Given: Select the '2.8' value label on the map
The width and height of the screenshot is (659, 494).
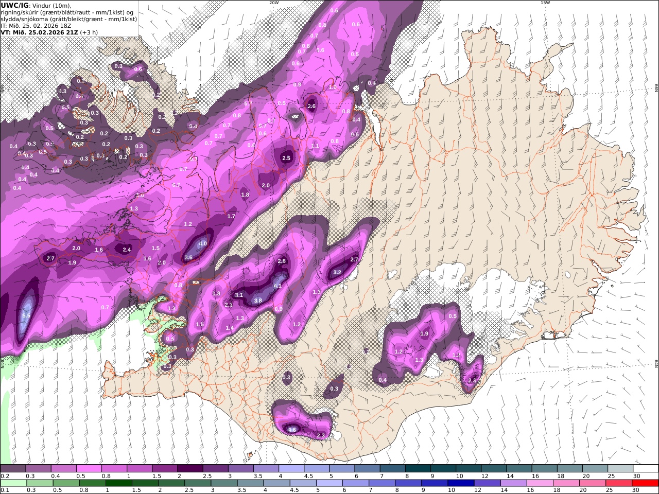Looking at the screenshot, I should click(x=282, y=261).
